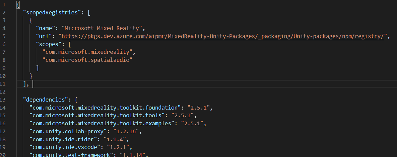Click the "com.unity.test-framework" package name

[x=71, y=154]
